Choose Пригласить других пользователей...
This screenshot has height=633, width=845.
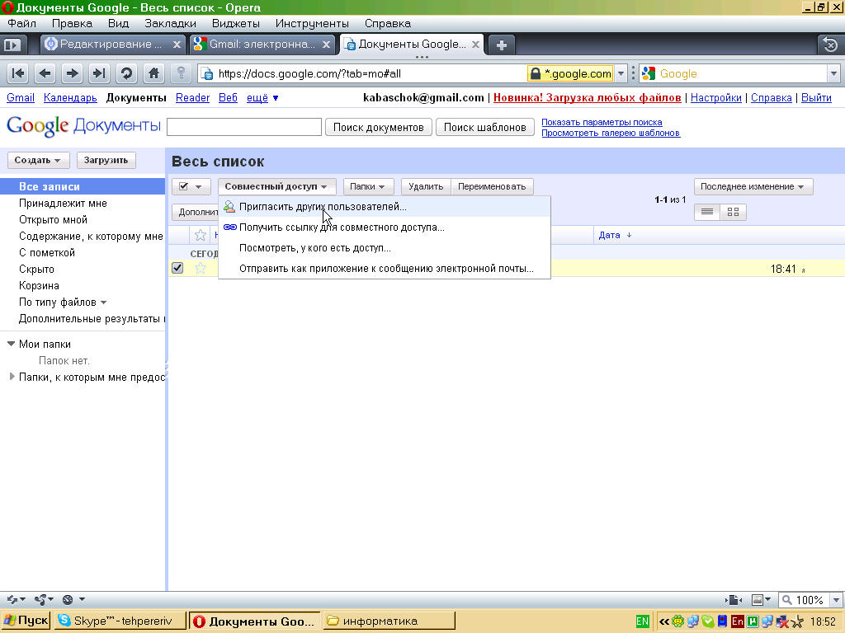pos(385,207)
